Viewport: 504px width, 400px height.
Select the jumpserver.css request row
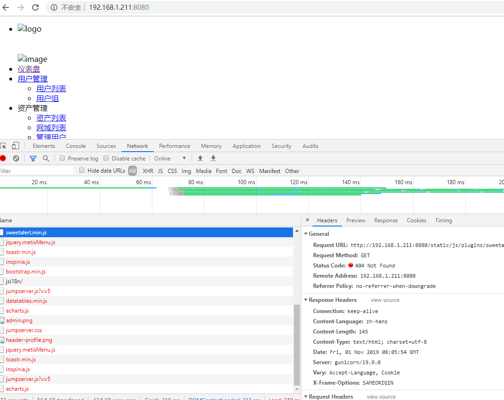click(146, 330)
